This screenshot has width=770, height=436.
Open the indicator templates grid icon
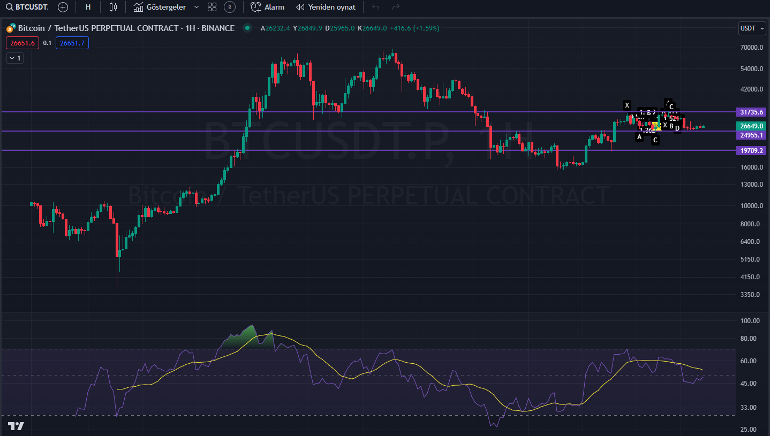click(212, 7)
